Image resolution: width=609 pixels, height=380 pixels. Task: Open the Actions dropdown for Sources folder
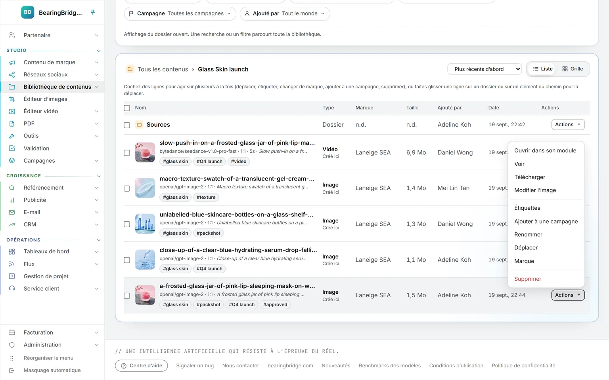tap(568, 125)
